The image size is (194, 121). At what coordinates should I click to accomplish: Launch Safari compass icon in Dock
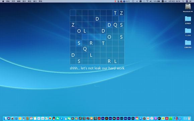point(16,119)
